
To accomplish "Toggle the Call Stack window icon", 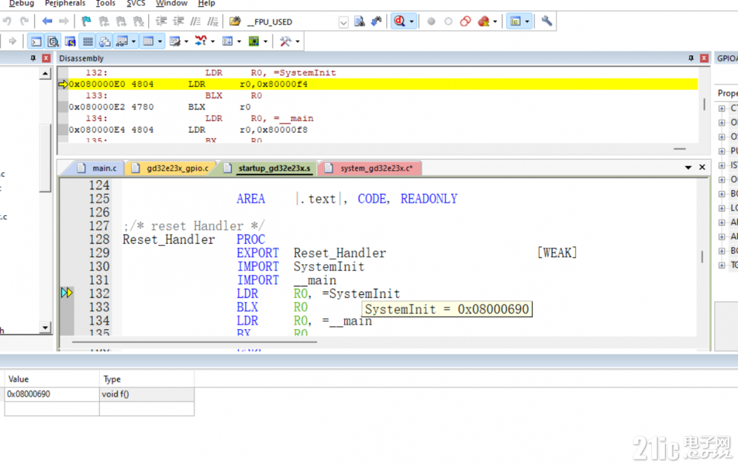I will point(105,42).
